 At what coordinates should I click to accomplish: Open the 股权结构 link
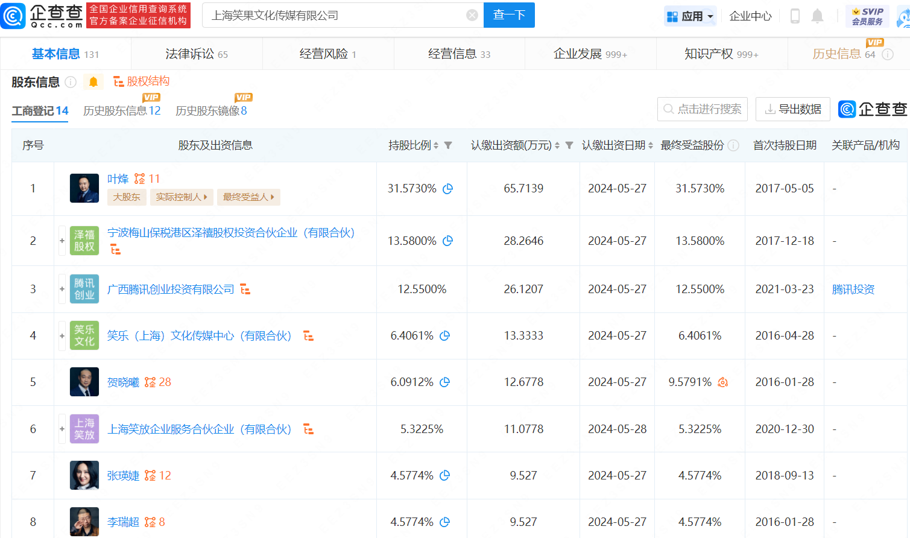click(x=142, y=81)
